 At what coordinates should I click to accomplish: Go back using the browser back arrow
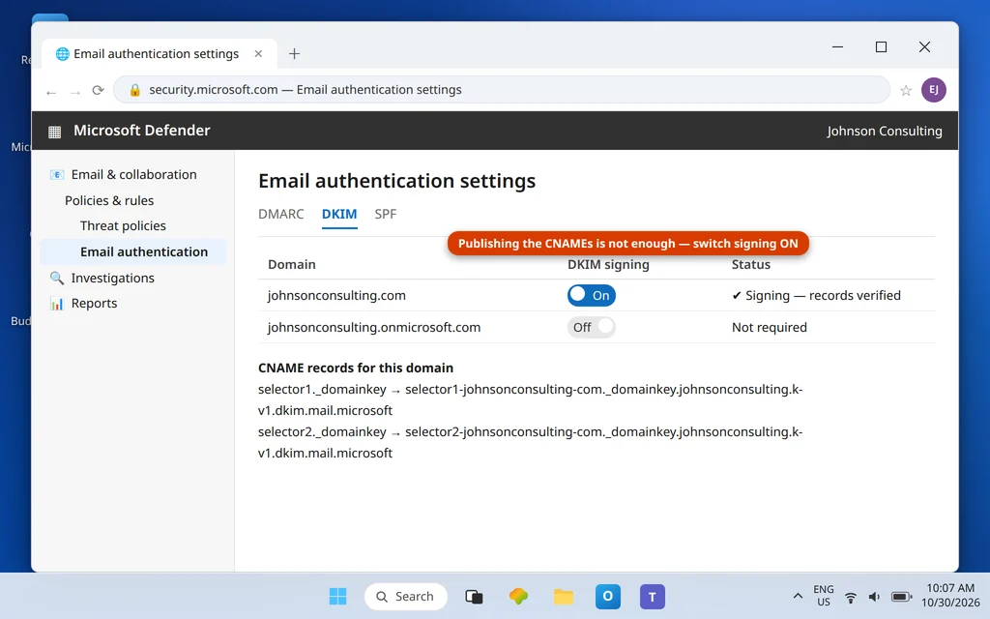[51, 92]
